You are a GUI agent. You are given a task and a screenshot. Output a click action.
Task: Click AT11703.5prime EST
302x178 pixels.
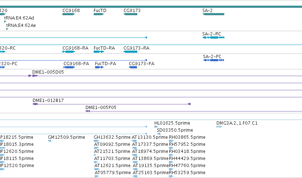(97, 162)
